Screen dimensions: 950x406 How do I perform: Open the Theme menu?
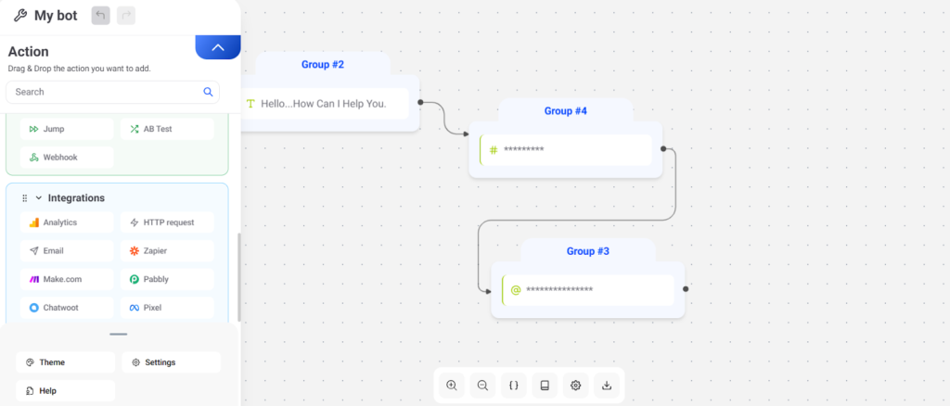(x=66, y=362)
